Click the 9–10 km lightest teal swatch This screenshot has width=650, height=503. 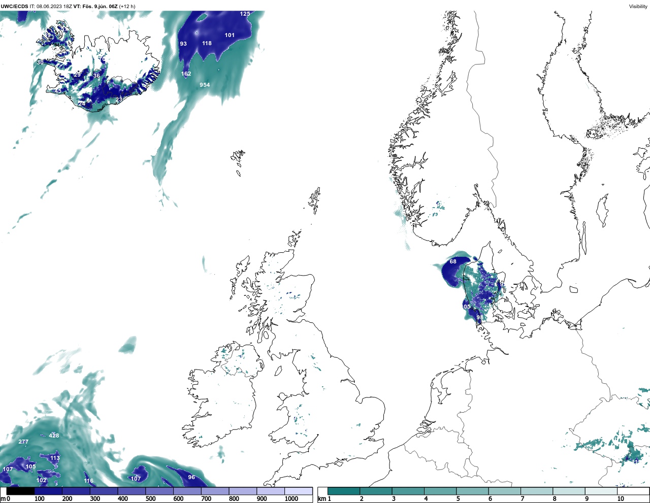point(601,491)
